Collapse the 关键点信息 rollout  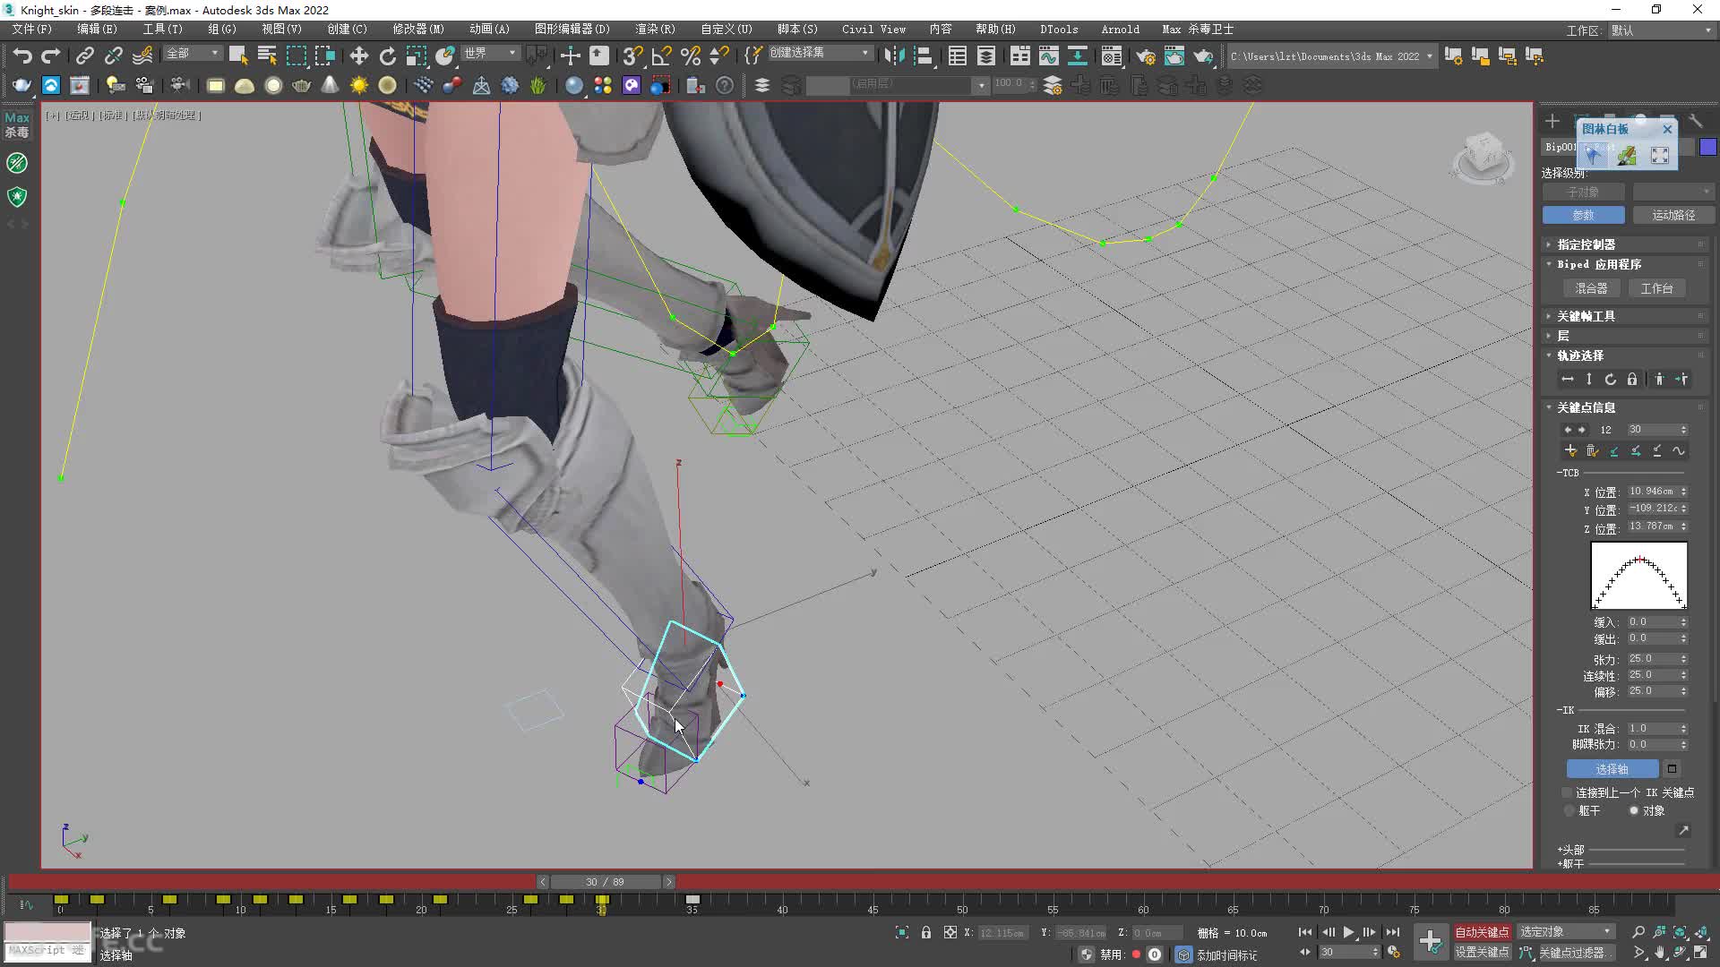pyautogui.click(x=1626, y=407)
